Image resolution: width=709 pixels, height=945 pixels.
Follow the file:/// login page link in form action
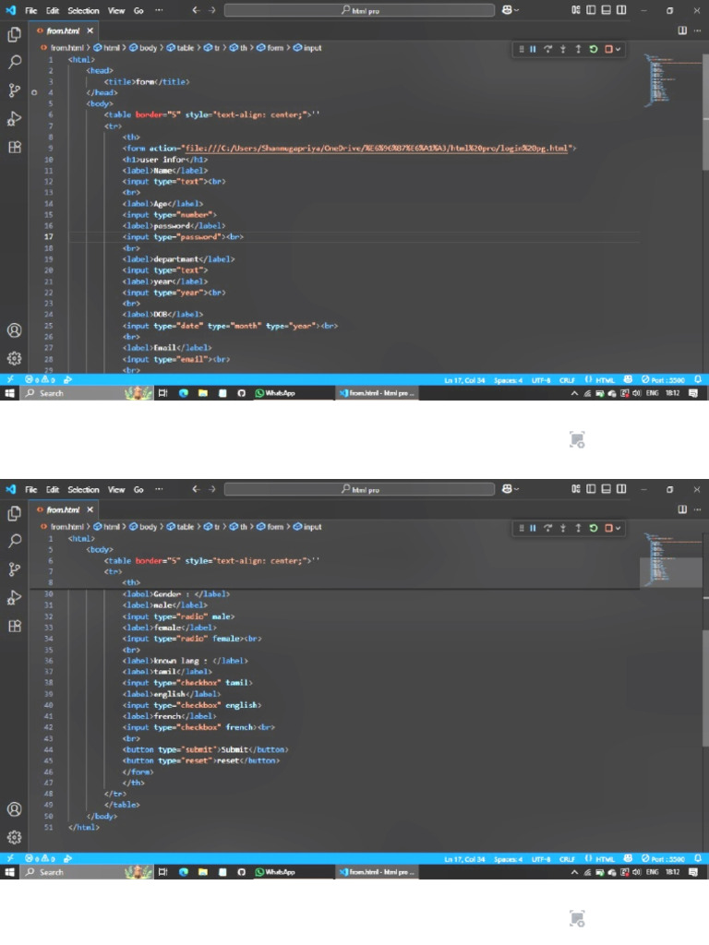pos(377,149)
